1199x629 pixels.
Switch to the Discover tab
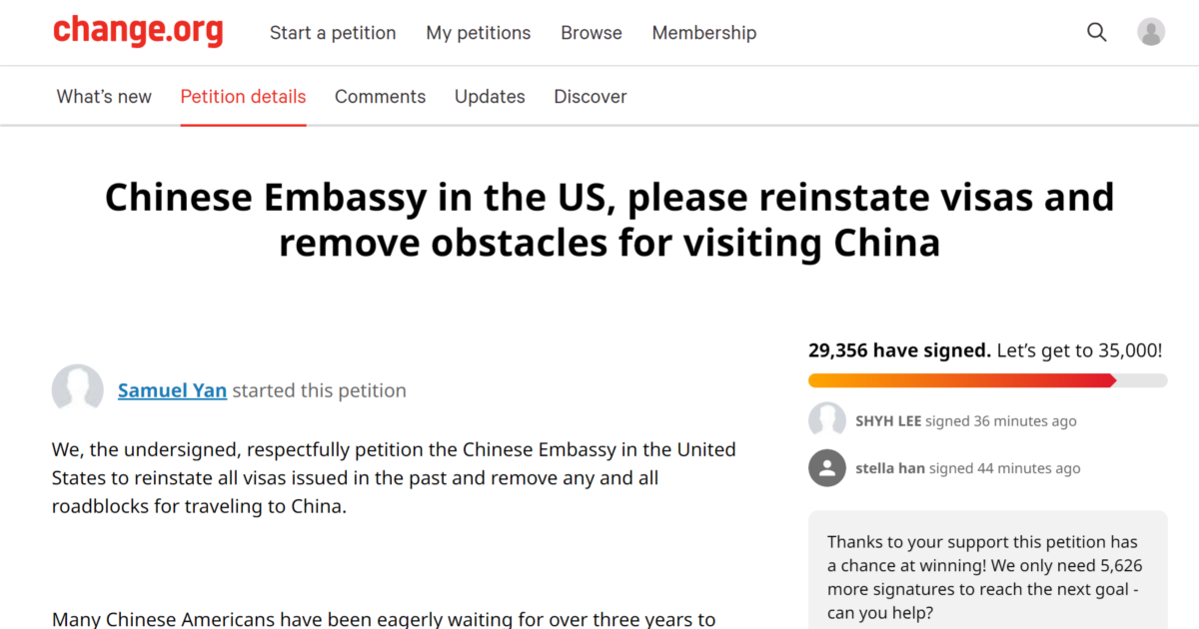click(x=591, y=97)
